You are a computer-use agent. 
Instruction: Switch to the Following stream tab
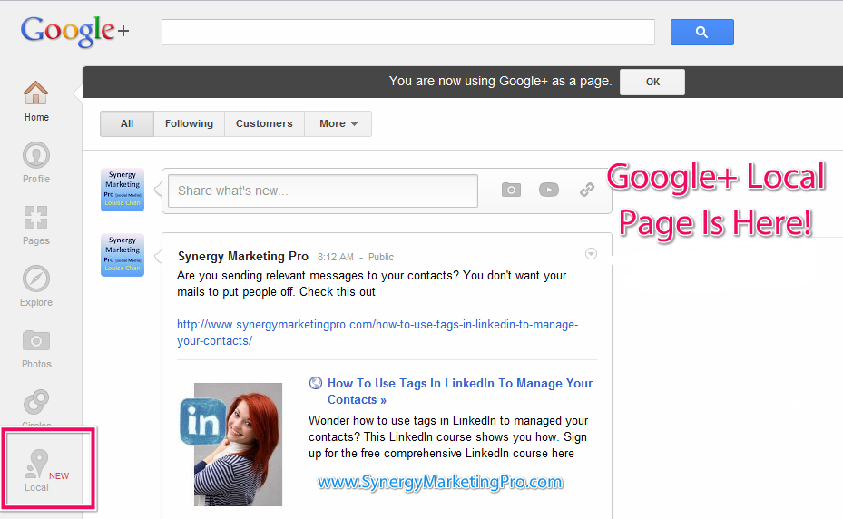tap(189, 123)
